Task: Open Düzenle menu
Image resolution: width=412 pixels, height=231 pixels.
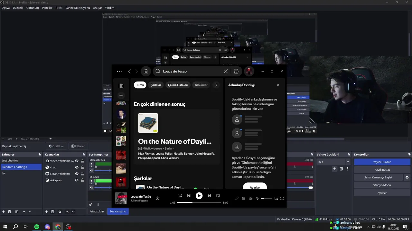Action: tap(18, 8)
